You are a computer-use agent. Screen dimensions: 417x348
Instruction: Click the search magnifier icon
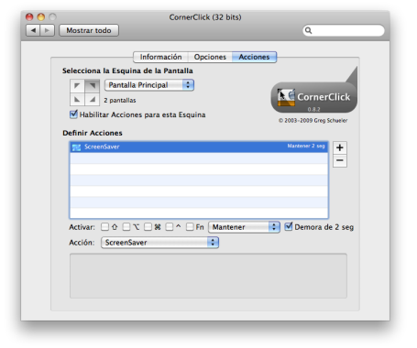click(309, 30)
